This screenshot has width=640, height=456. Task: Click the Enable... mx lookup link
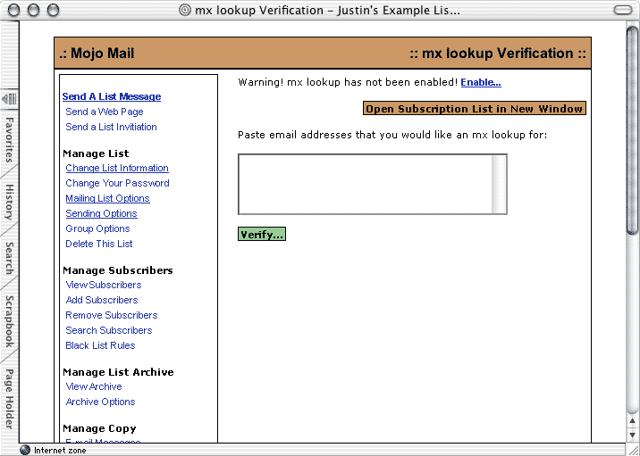pos(481,82)
